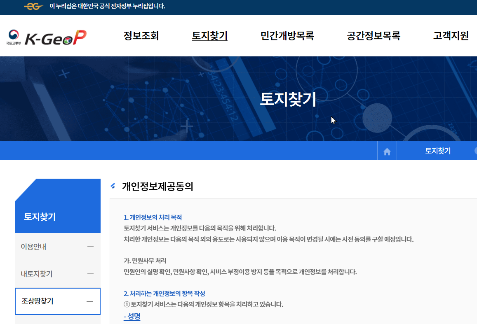Open the 정보조회 menu
This screenshot has height=324, width=477.
point(141,36)
